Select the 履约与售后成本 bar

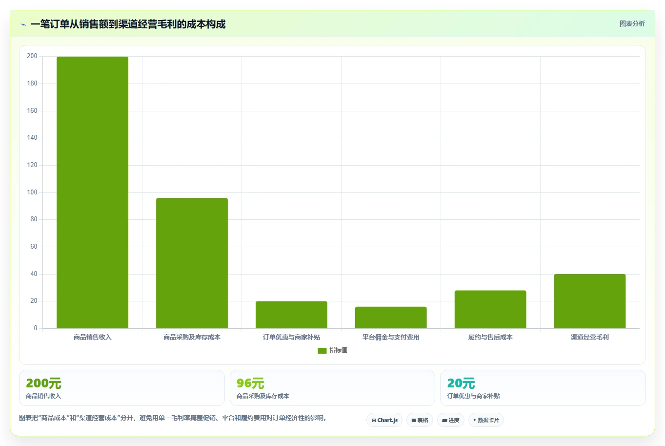coord(490,309)
